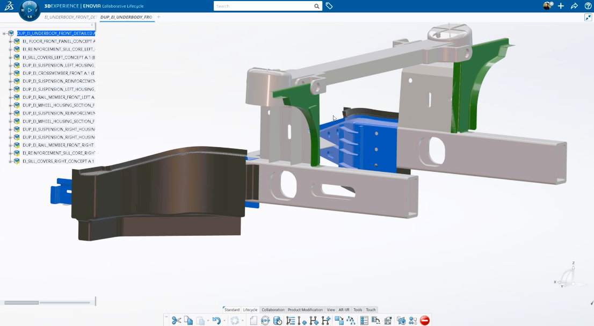Image resolution: width=594 pixels, height=326 pixels.
Task: Select the red restricted-access icon on the toolbar
Action: [426, 320]
